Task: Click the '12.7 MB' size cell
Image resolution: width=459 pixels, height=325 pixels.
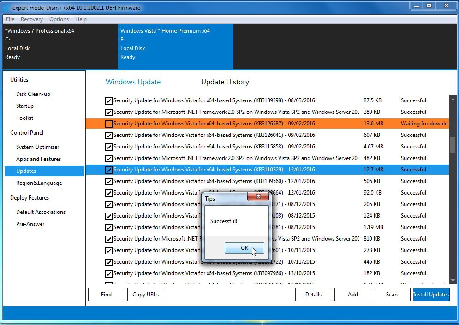Action: coord(373,169)
